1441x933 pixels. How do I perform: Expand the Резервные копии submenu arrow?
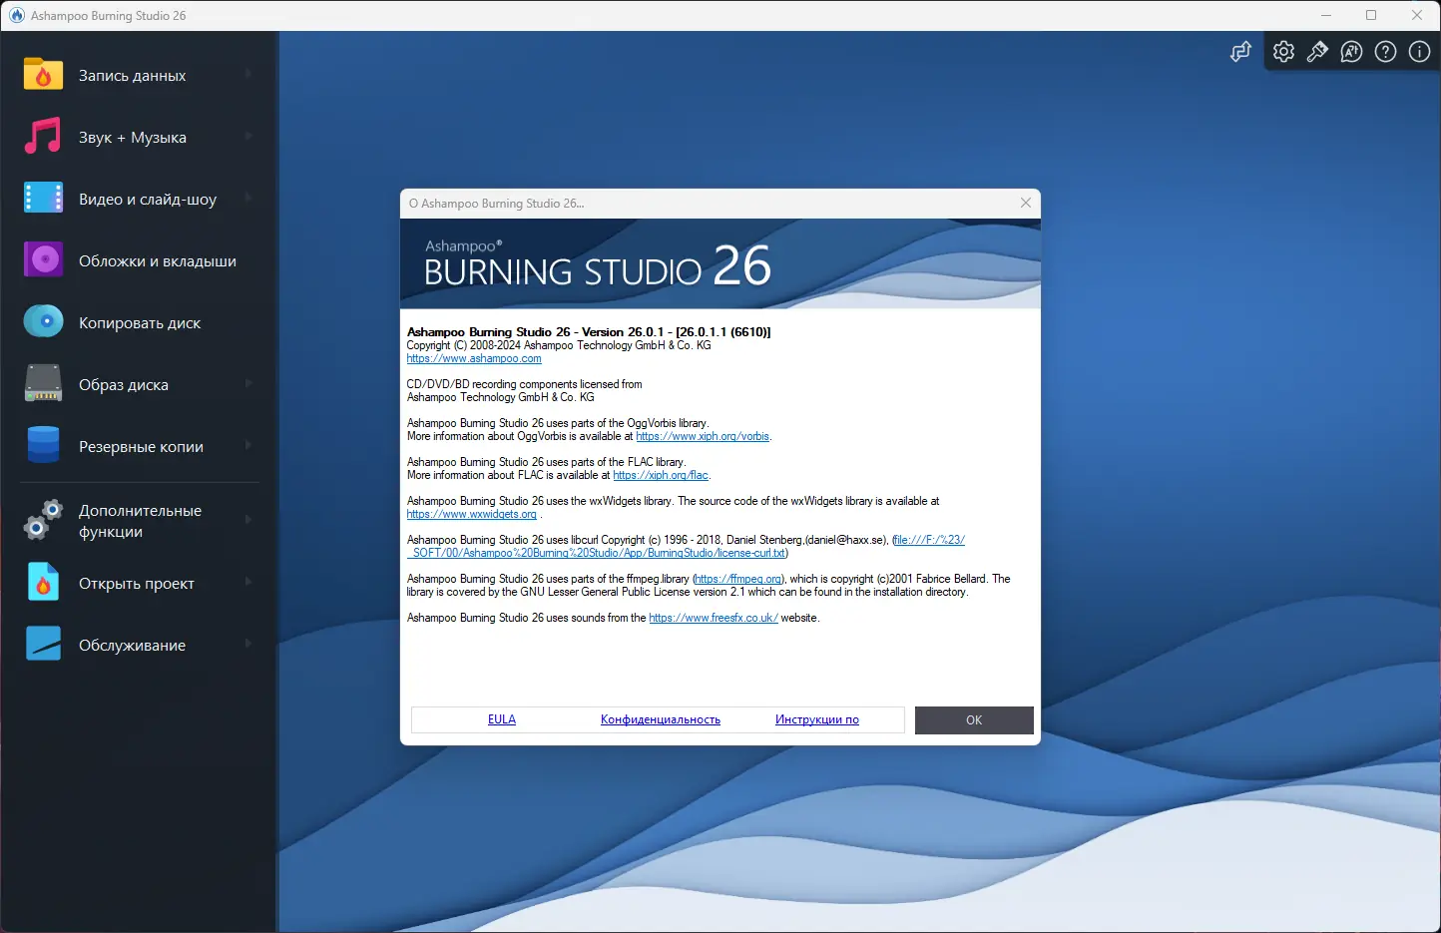[x=248, y=445]
